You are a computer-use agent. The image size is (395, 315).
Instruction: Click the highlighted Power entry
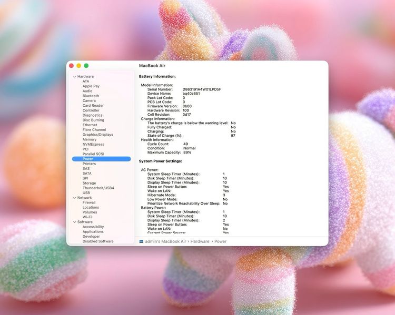(101, 159)
